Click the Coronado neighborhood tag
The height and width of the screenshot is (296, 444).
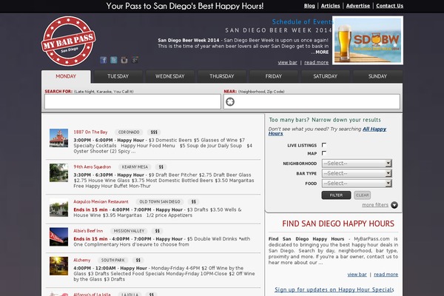pyautogui.click(x=129, y=132)
